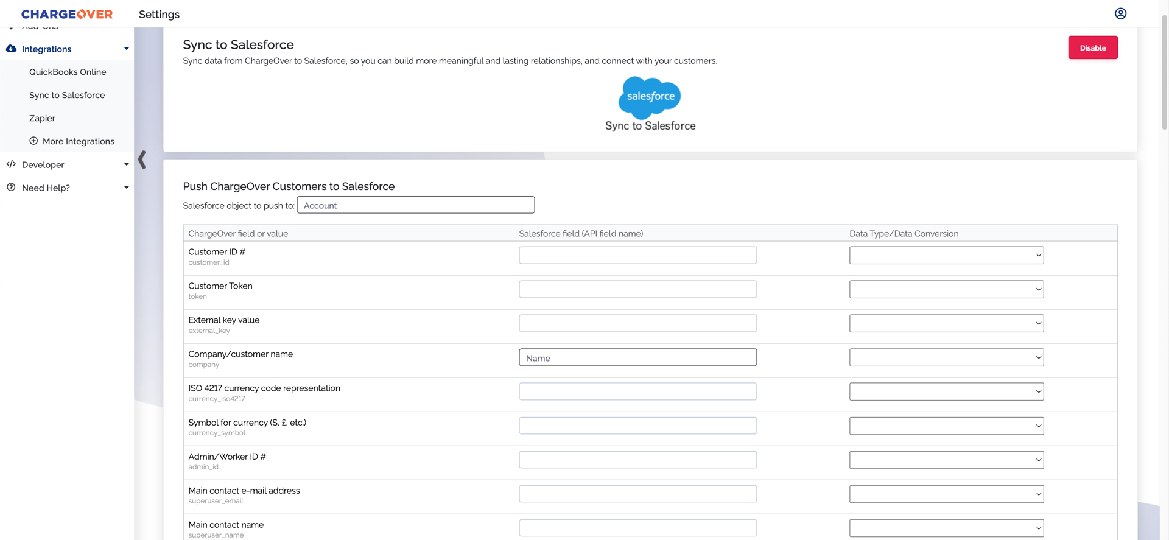Click Salesforce field for Admin/Worker ID #

pos(638,460)
